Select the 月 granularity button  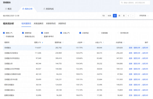coord(124,16)
